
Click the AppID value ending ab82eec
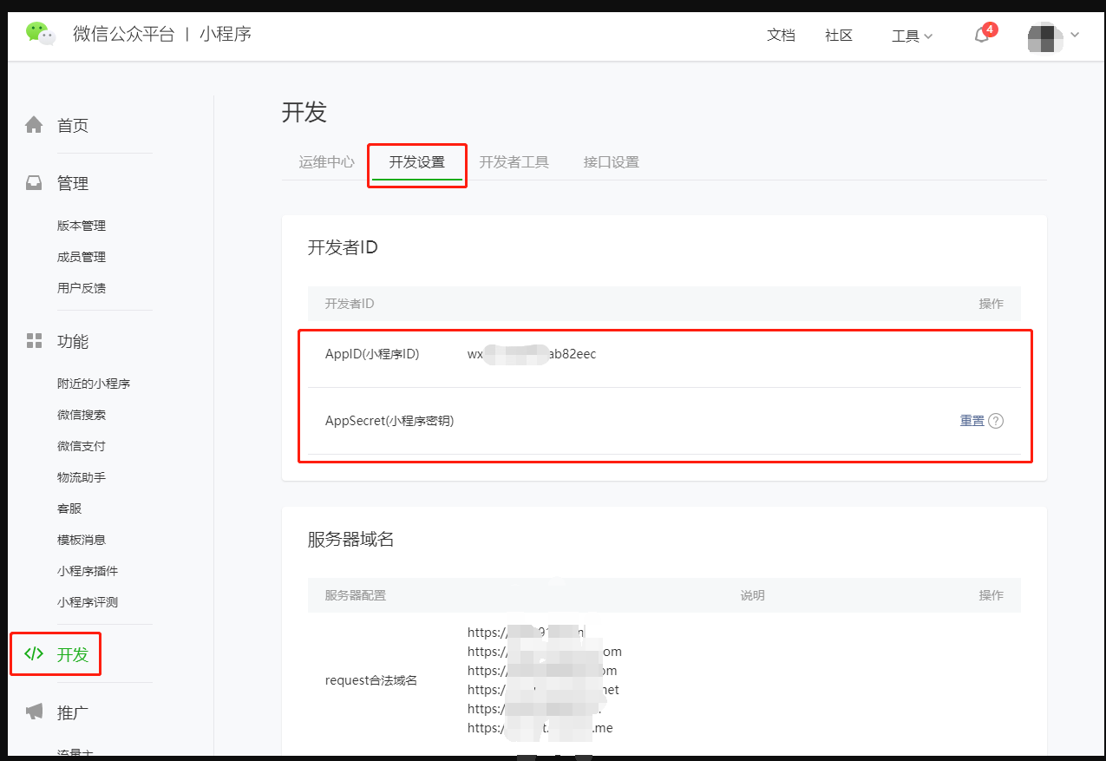(x=532, y=354)
